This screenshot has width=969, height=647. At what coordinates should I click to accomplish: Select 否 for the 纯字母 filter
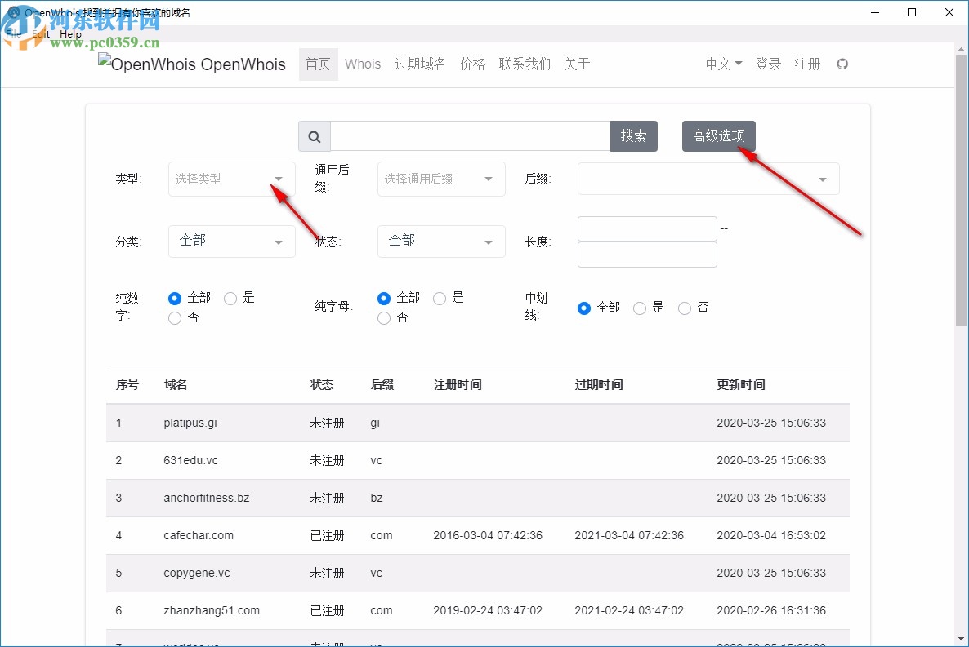coord(384,318)
